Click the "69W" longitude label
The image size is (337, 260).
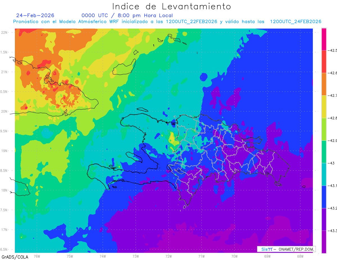[267, 256]
